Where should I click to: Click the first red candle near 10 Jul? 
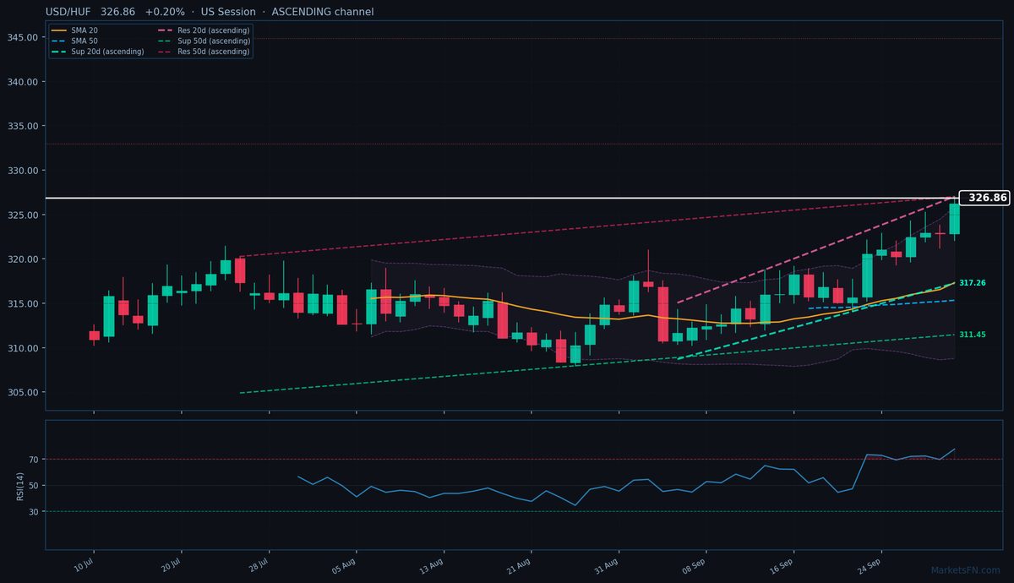pos(94,335)
